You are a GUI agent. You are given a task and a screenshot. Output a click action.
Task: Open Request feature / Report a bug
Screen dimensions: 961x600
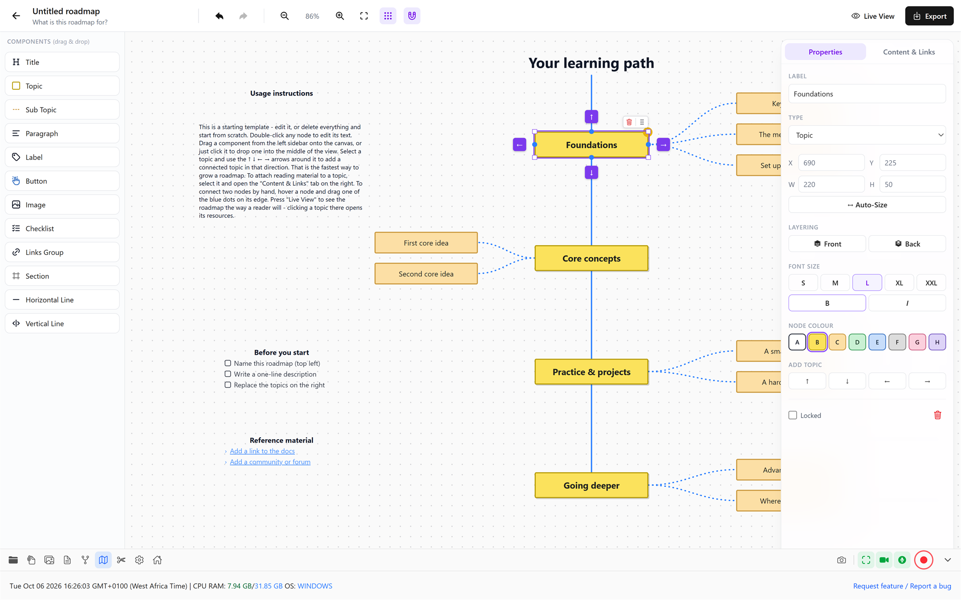click(902, 586)
